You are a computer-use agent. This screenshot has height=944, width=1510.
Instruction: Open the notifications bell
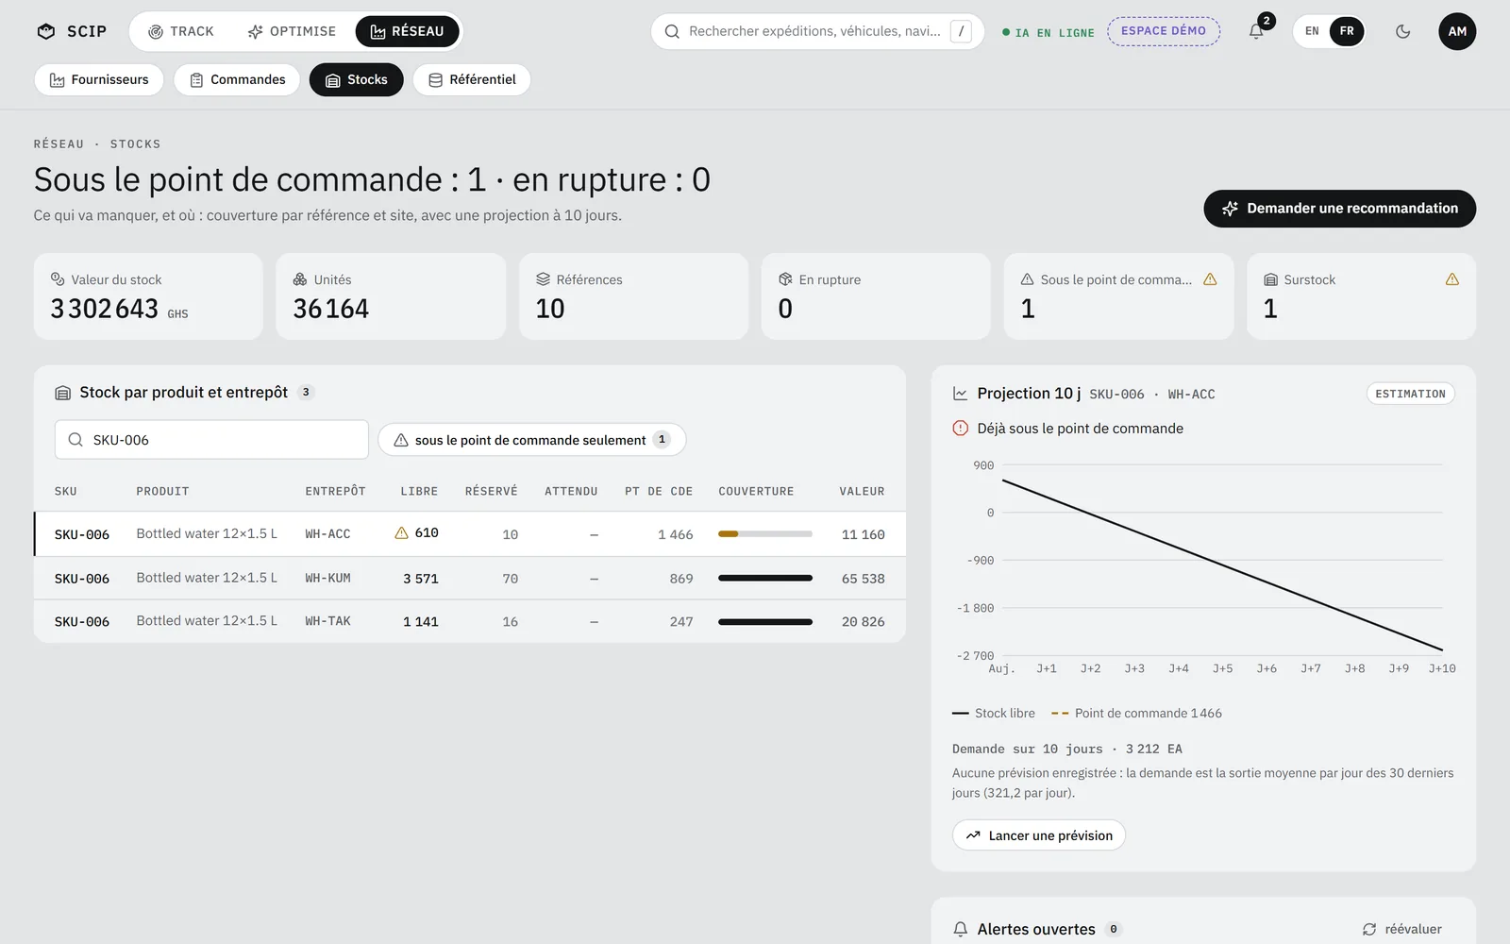pyautogui.click(x=1256, y=31)
